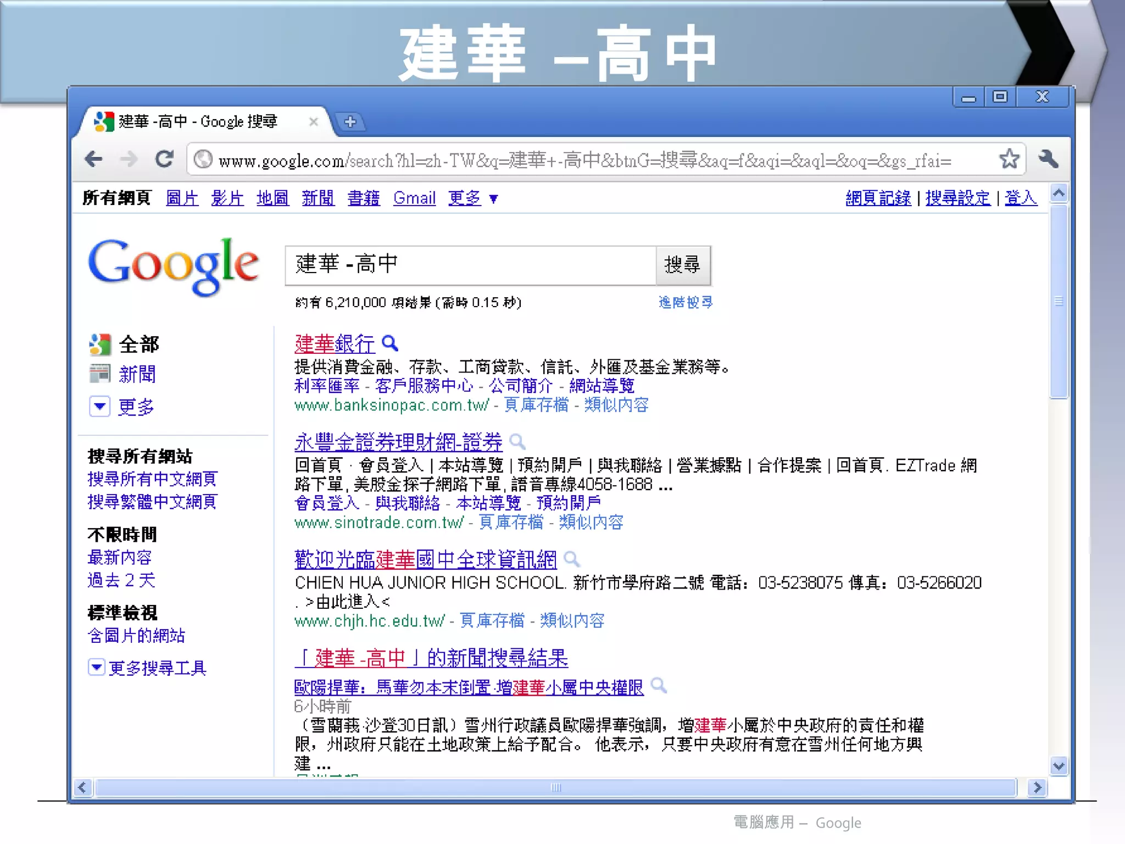Select 搜尋繁體中文網頁 filter
This screenshot has height=844, width=1125.
[x=152, y=502]
